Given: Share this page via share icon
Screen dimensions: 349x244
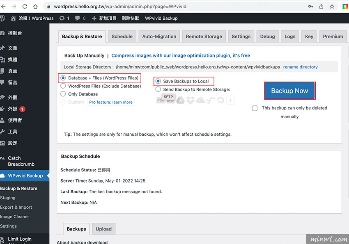Looking at the screenshot, I should tap(321, 7).
